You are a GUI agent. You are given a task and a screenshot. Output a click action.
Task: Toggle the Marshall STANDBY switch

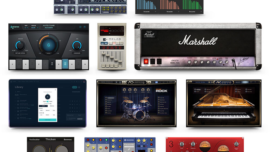(153, 61)
